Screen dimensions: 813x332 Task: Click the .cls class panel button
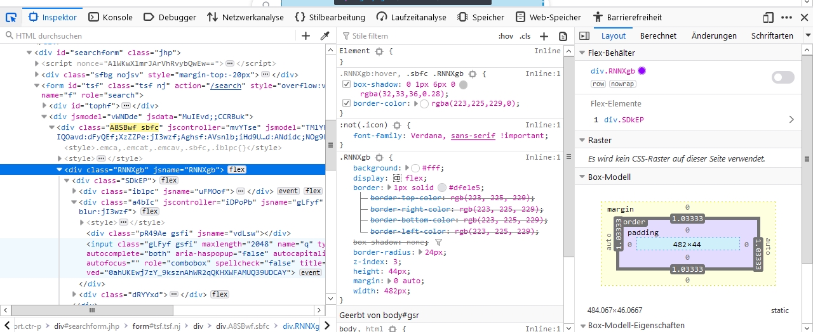[x=525, y=36]
